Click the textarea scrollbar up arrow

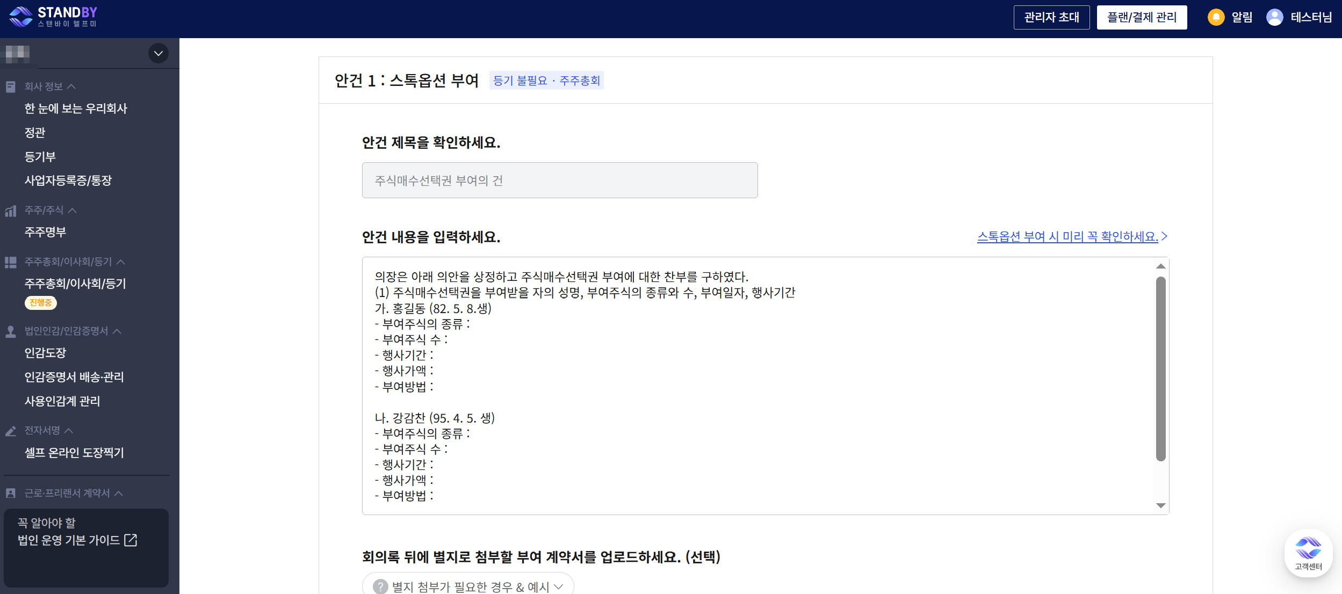point(1160,266)
